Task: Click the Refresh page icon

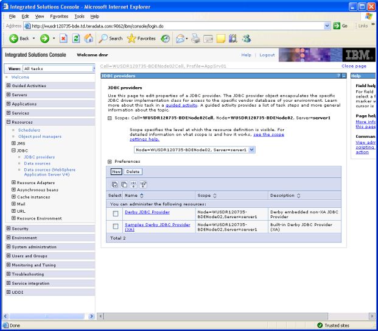Action: pyautogui.click(x=76, y=38)
